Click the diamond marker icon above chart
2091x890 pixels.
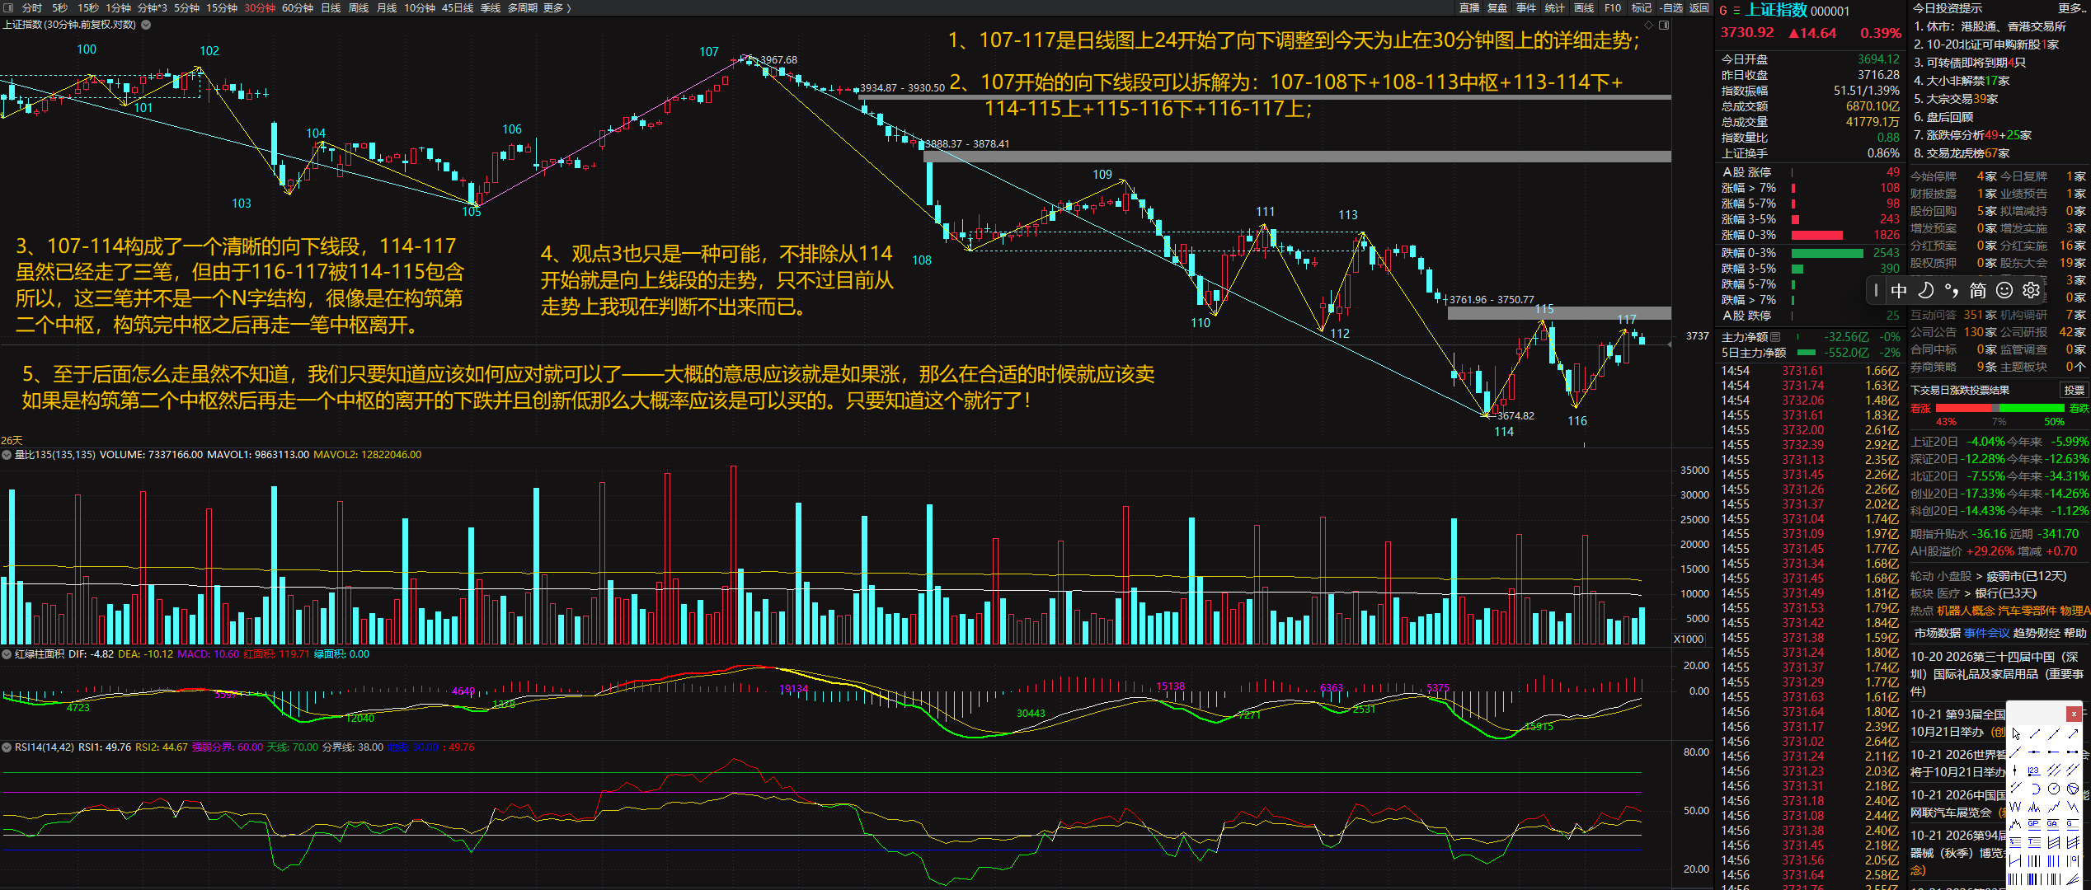pos(1649,25)
